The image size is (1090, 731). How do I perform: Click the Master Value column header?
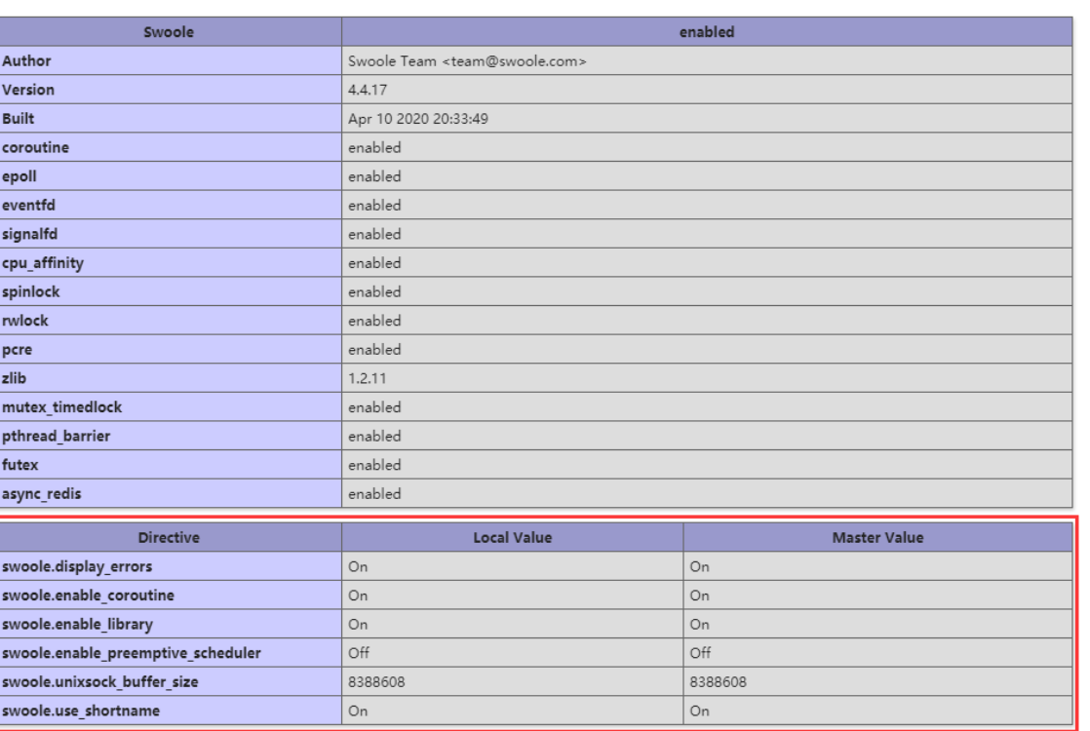(x=876, y=536)
